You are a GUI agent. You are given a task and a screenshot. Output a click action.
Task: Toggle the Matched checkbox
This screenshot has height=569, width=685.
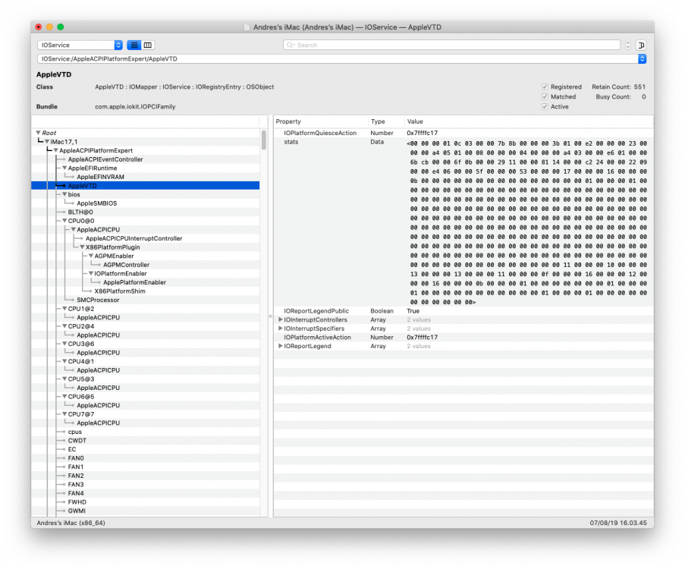coord(545,96)
